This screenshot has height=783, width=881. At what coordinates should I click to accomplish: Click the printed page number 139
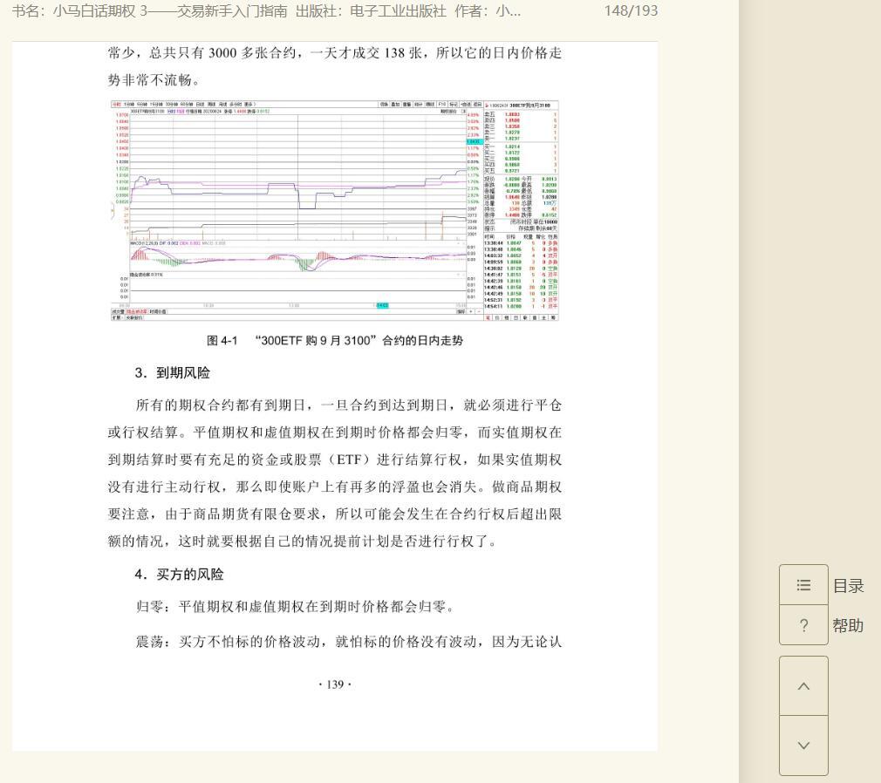[335, 685]
